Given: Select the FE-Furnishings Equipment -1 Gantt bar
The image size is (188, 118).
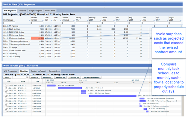Looking at the screenshot, I should pyautogui.click(x=142, y=99).
